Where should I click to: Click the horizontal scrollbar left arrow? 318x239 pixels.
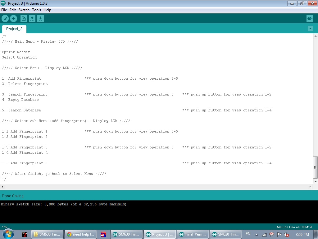(2, 187)
